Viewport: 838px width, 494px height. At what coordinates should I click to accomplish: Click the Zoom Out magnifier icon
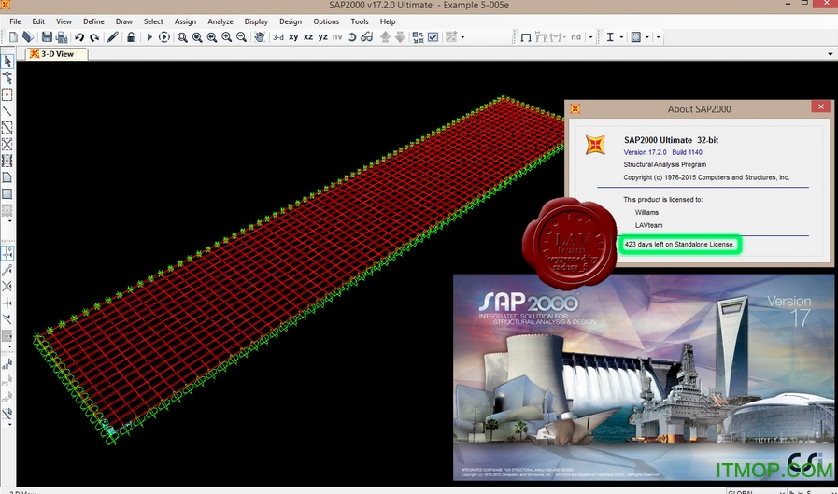coord(242,37)
